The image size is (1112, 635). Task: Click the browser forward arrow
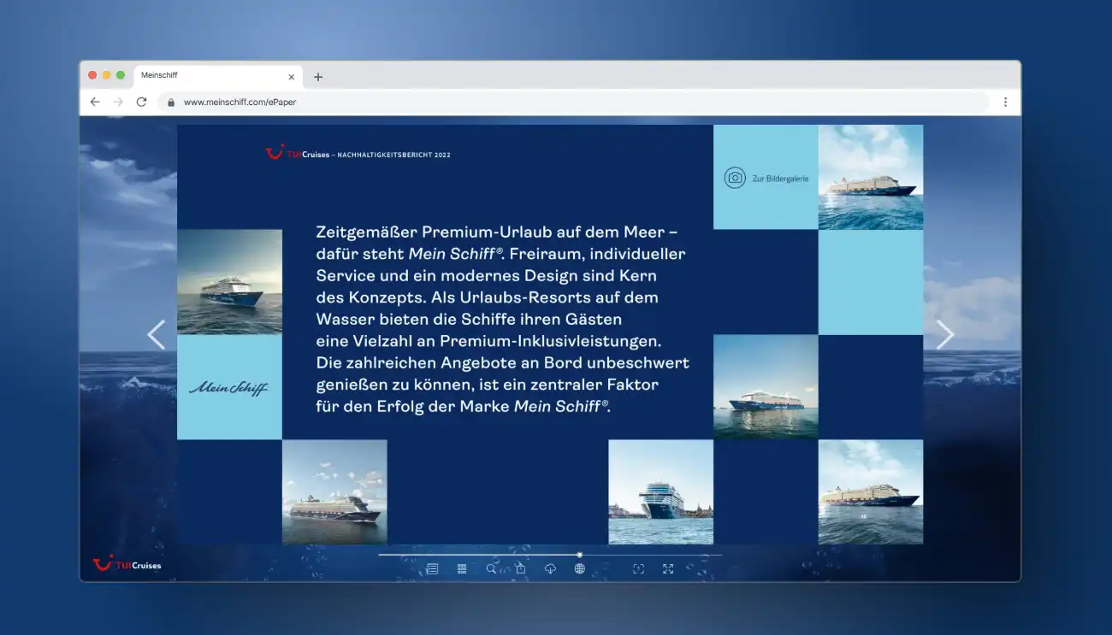click(x=118, y=102)
